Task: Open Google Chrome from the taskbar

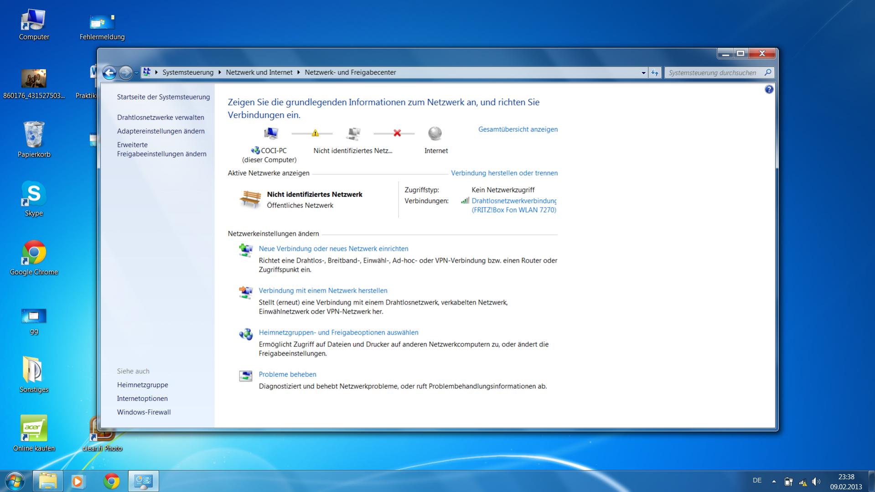Action: 111,481
